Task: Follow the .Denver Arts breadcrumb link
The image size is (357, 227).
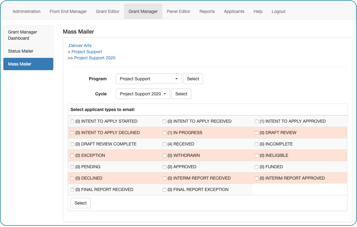Action: pos(80,46)
